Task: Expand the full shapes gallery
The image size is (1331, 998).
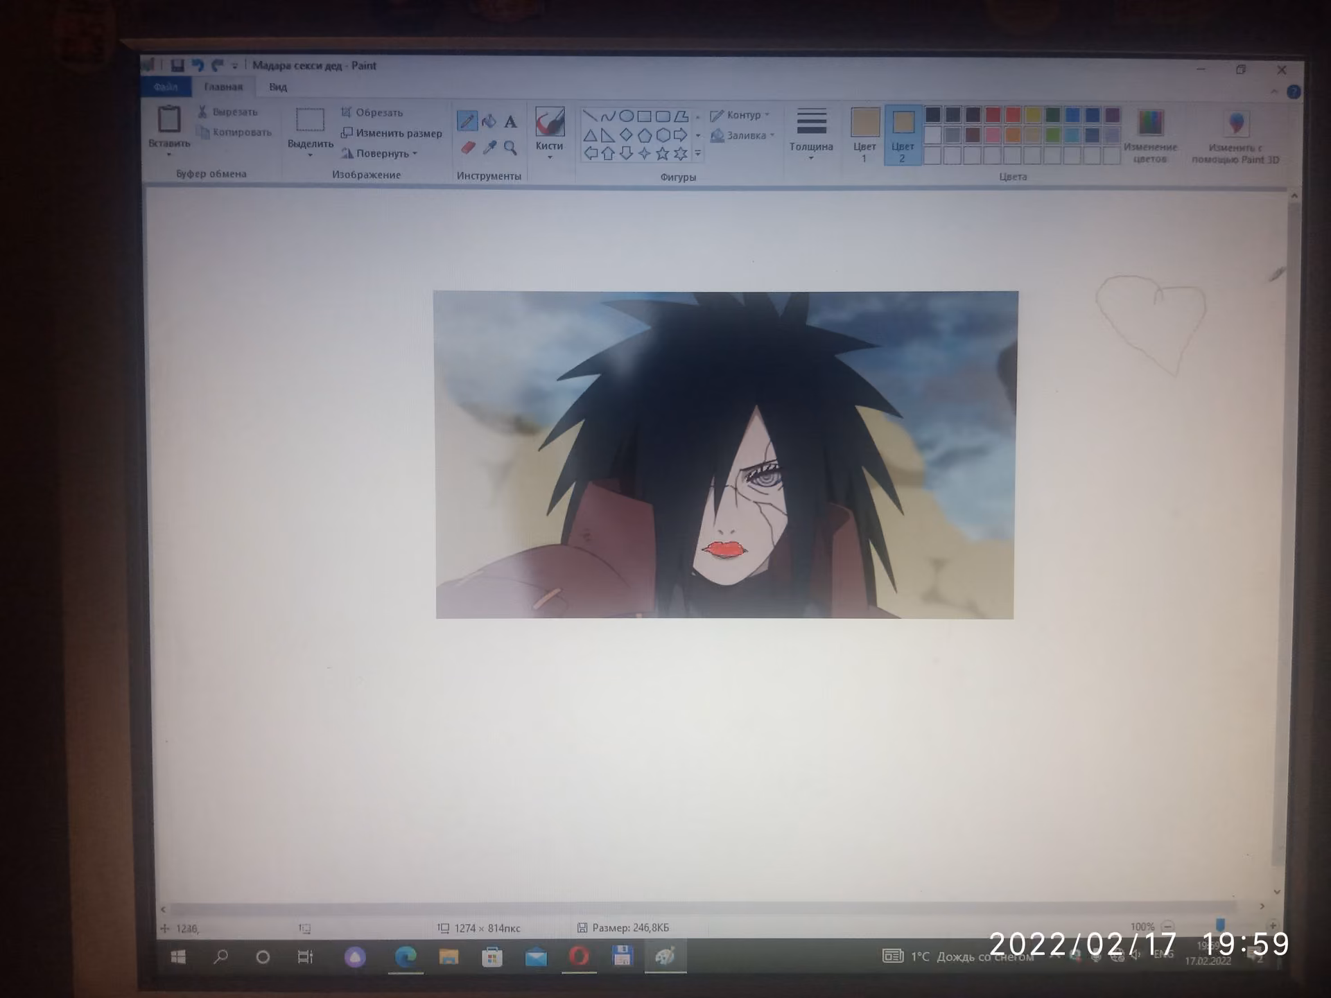Action: 698,153
